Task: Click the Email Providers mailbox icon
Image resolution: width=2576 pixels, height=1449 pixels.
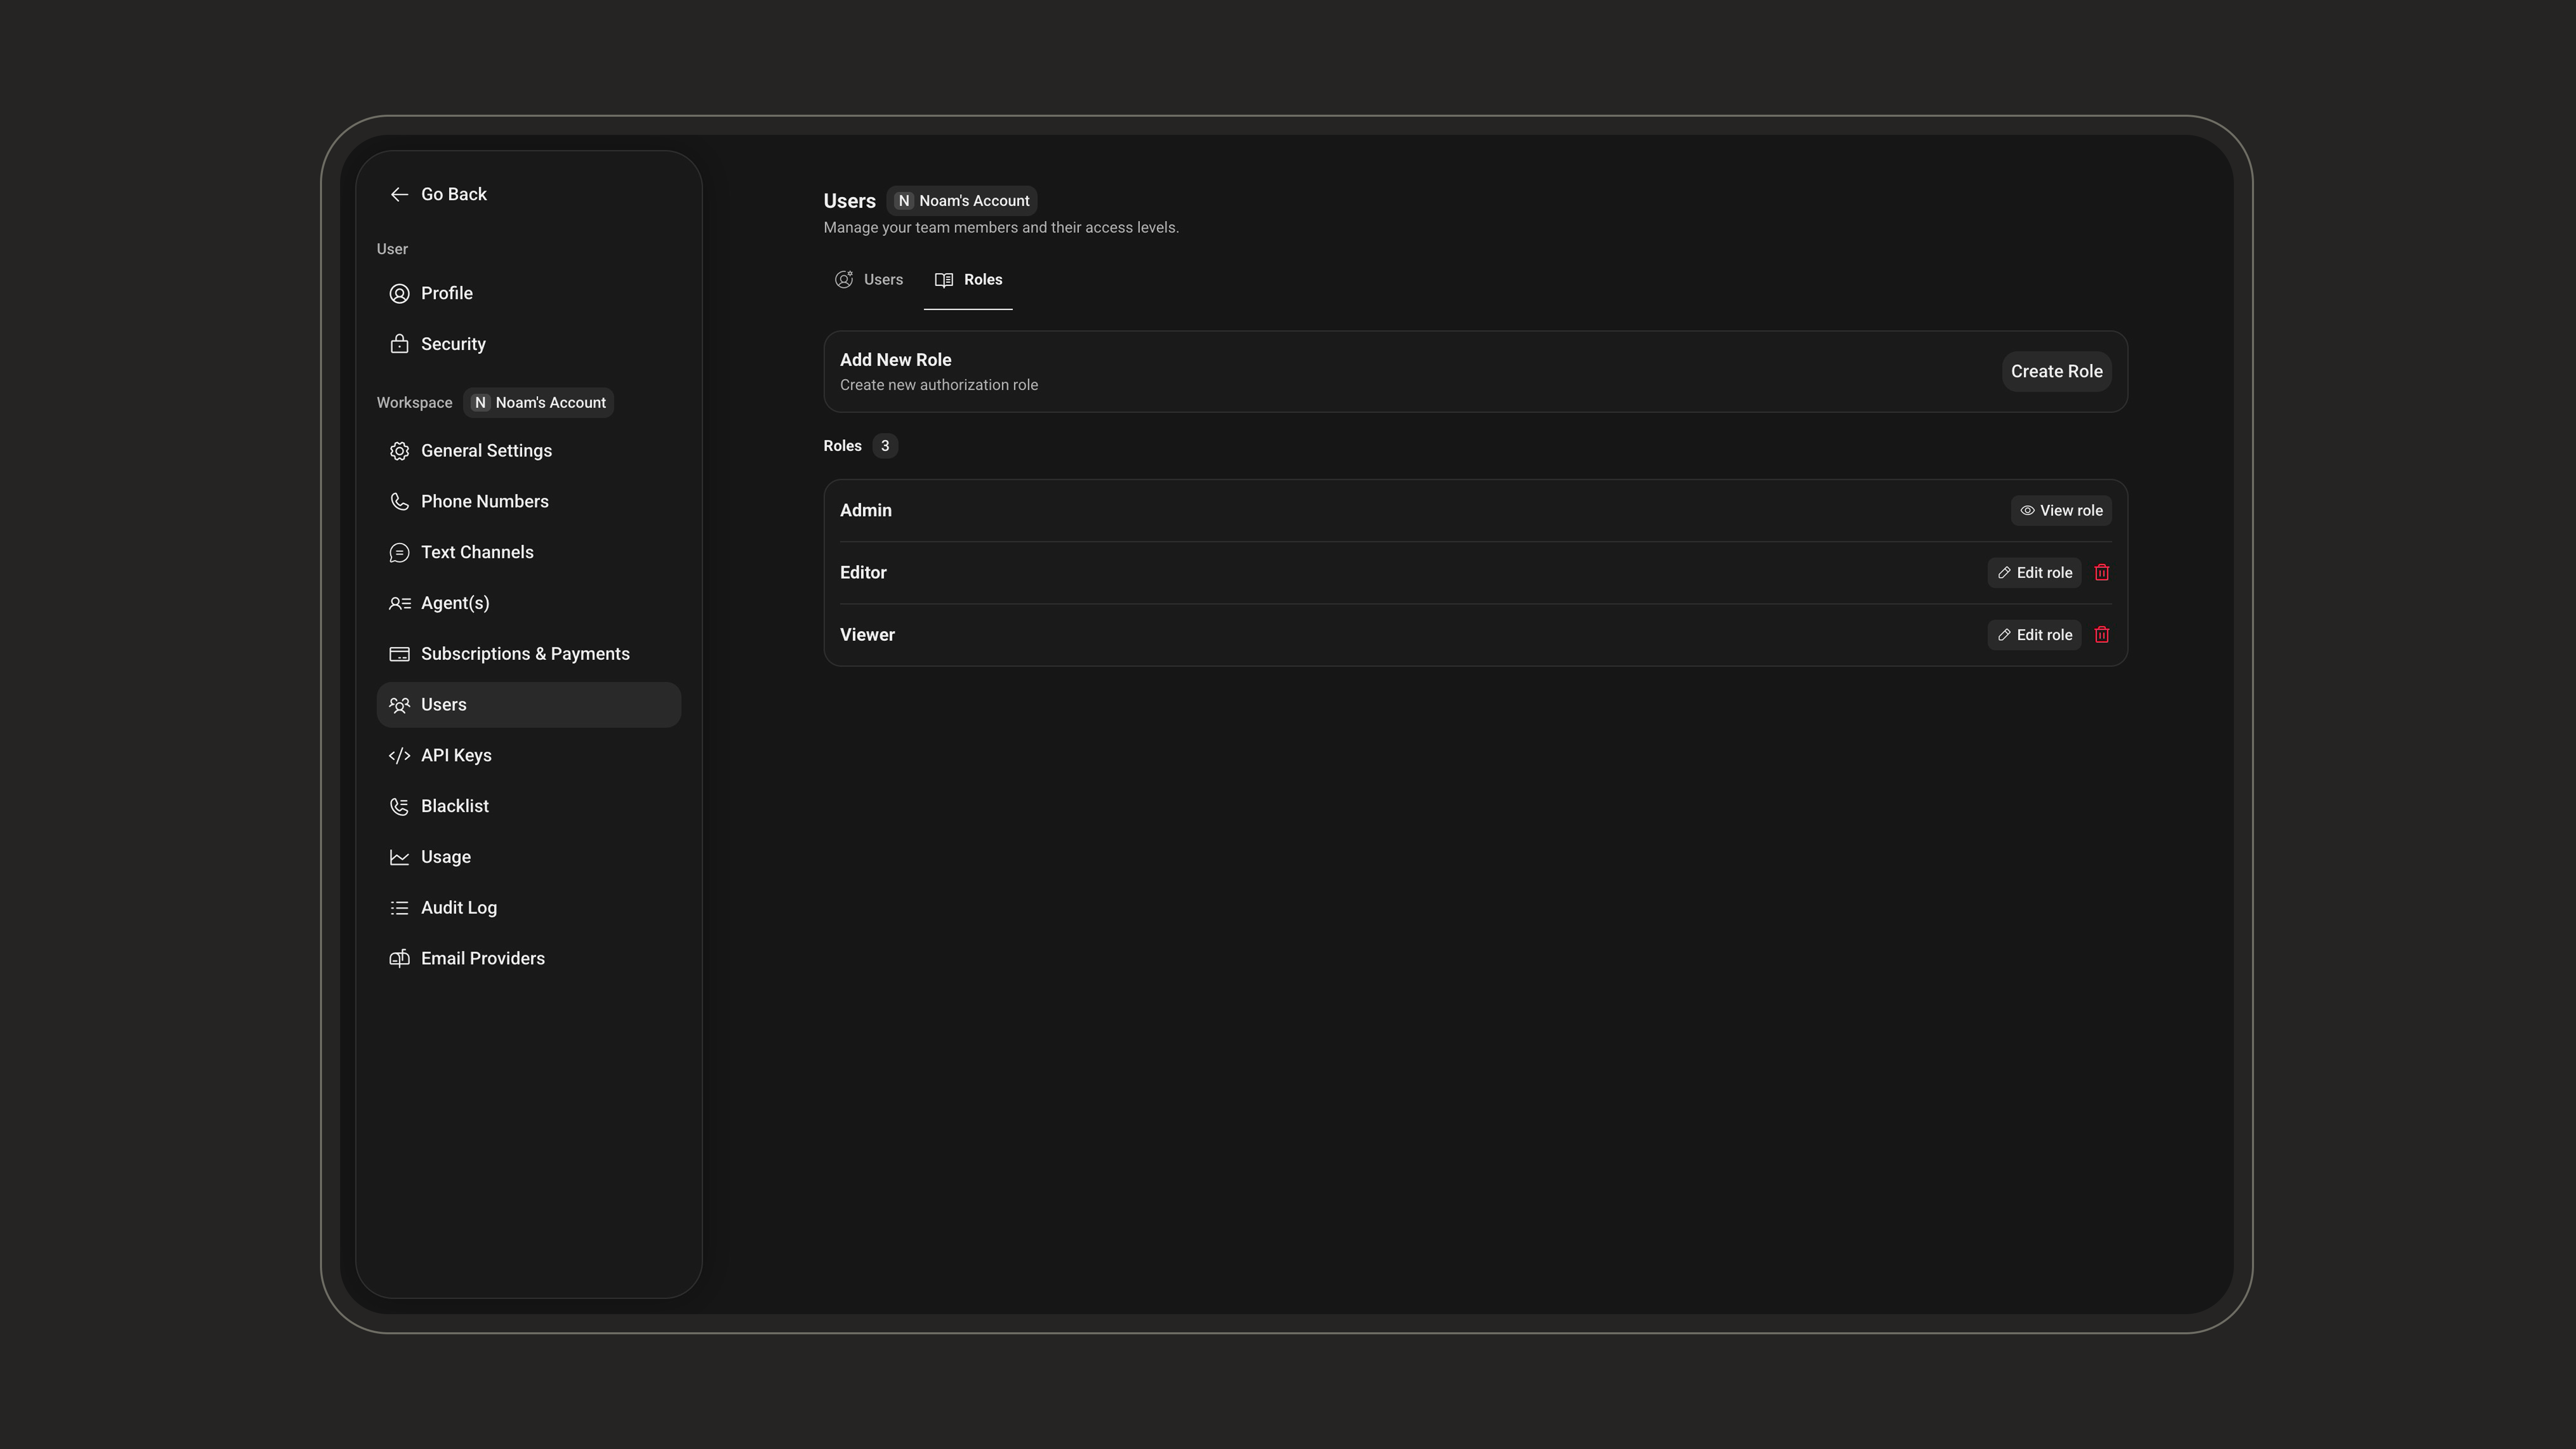Action: click(x=399, y=959)
